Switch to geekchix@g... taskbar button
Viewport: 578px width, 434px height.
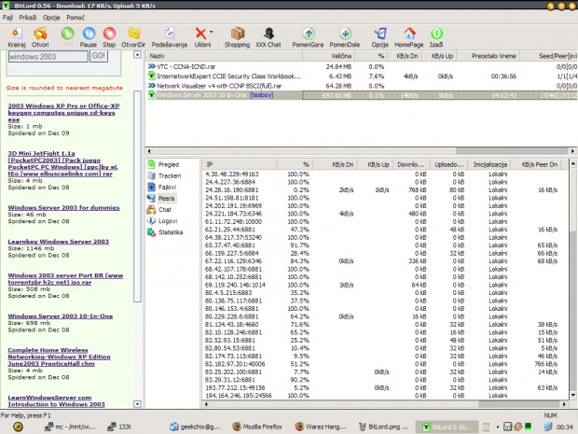195,427
